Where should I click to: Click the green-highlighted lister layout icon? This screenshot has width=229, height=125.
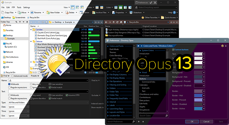pos(121,7)
